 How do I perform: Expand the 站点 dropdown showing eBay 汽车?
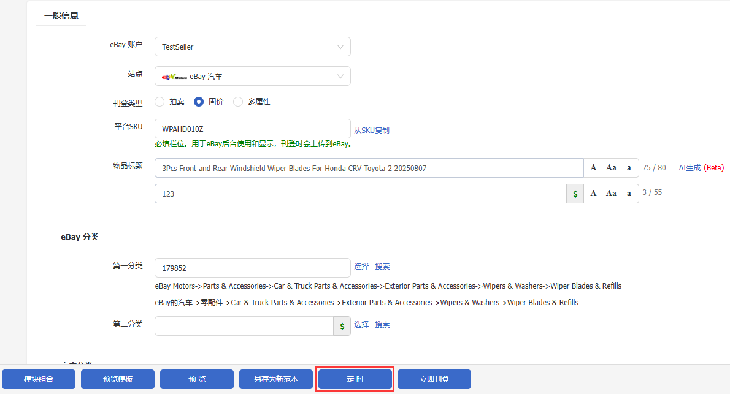[x=252, y=76]
